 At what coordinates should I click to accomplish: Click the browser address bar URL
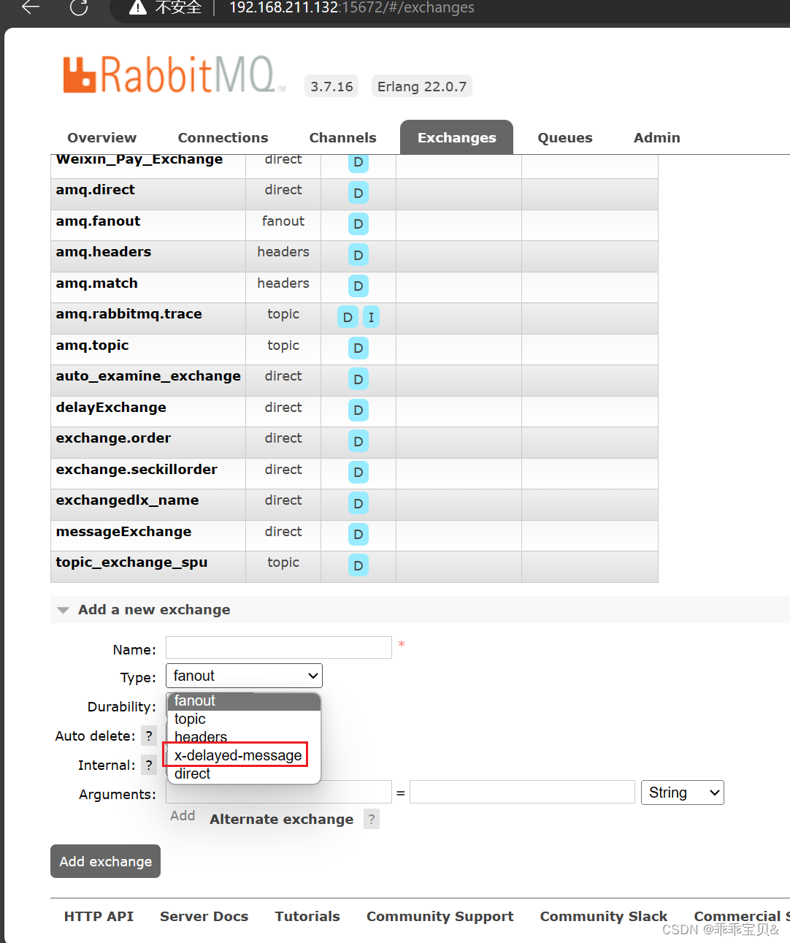351,8
